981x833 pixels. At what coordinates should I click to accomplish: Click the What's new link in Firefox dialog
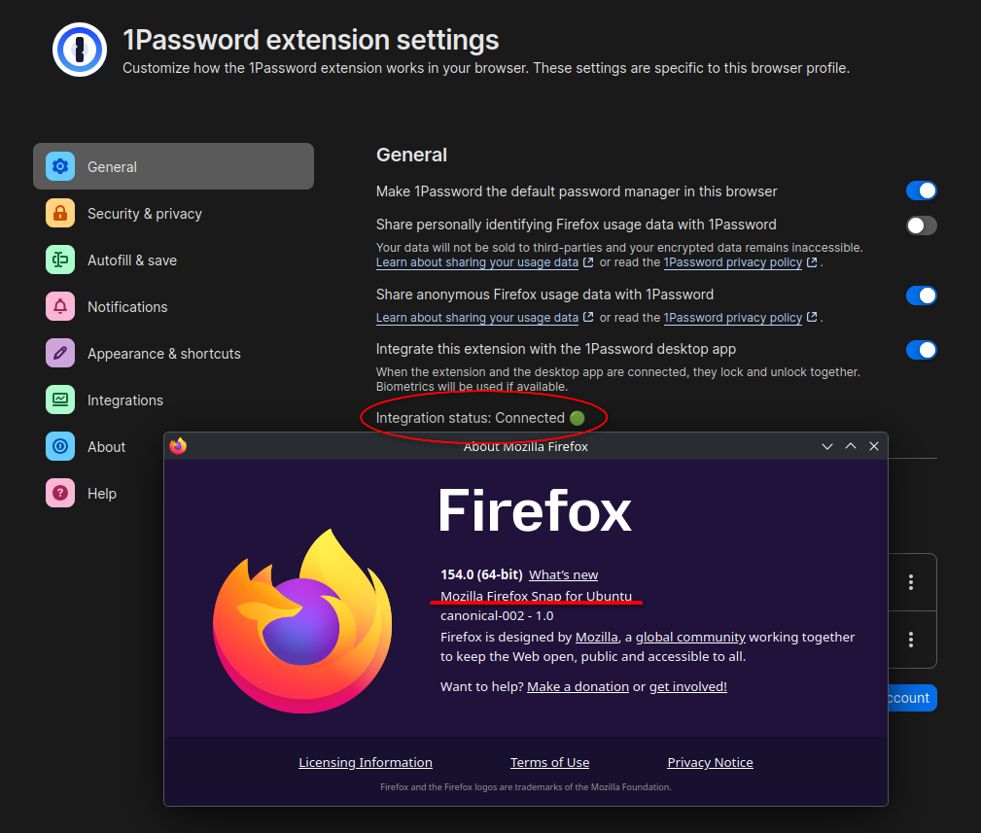[x=563, y=574]
